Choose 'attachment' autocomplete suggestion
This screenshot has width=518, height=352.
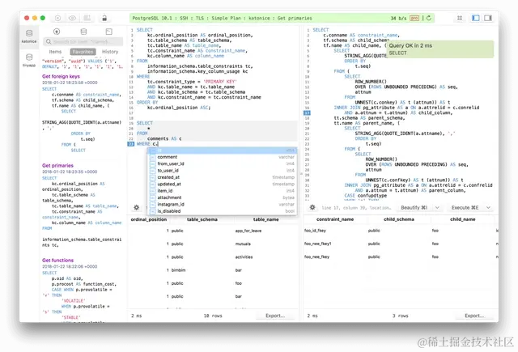tap(222, 197)
